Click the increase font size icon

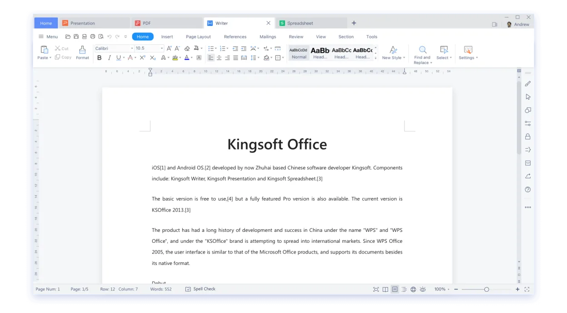(169, 48)
